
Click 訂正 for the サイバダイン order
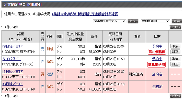175,64
